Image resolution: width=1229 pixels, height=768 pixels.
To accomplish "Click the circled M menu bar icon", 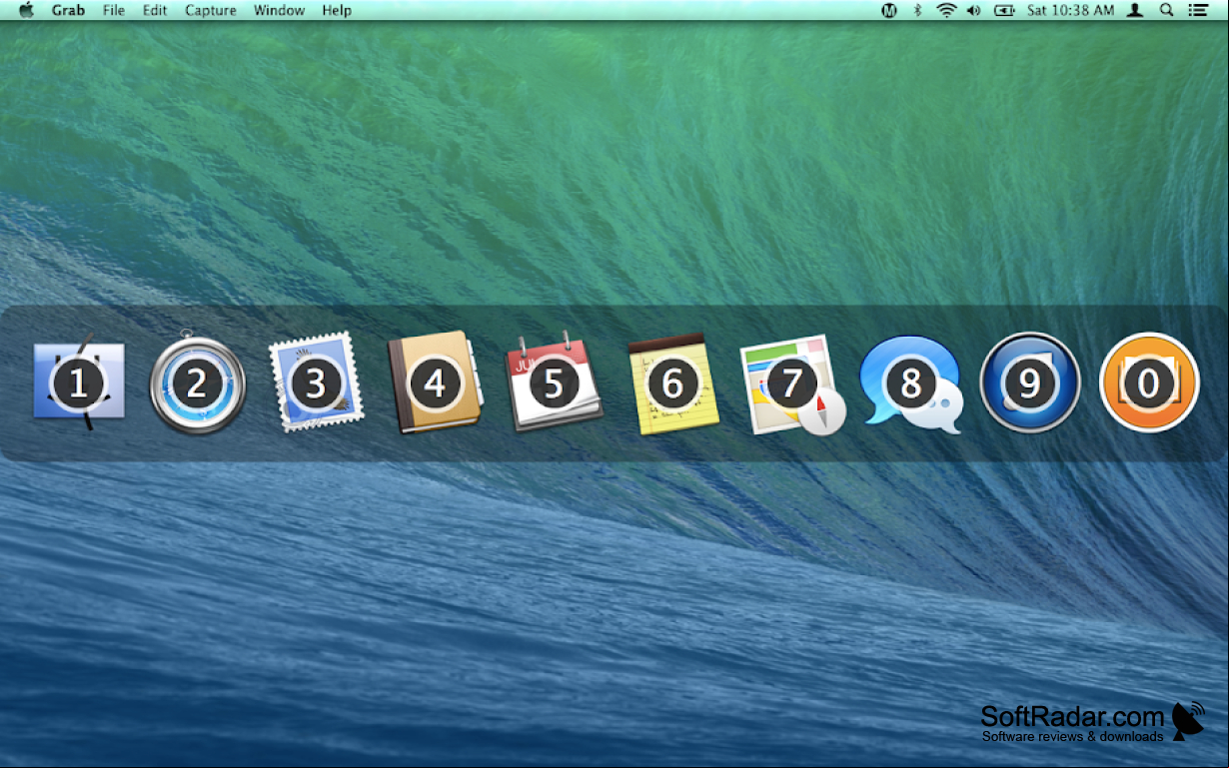I will 889,10.
